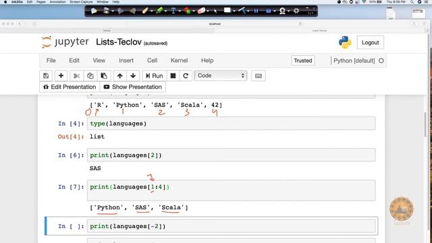
Task: Open the Jupyter Cell menu
Action: [152, 60]
